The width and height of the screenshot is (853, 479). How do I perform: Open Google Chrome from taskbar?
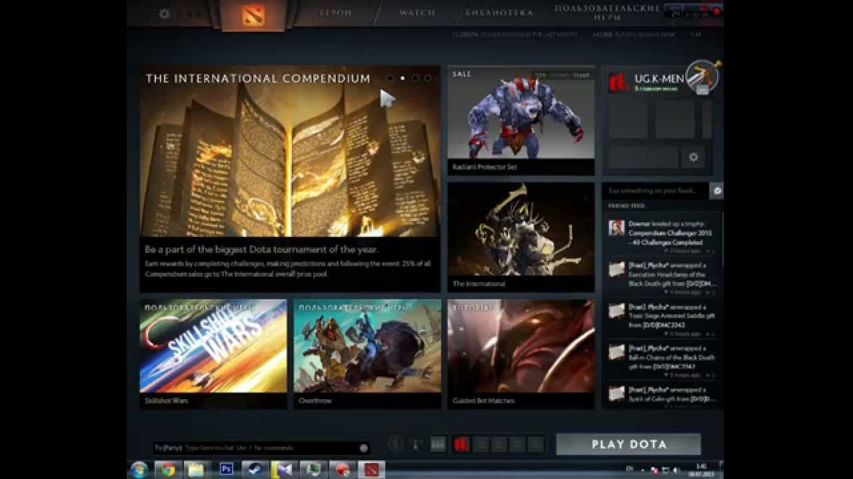coord(167,470)
